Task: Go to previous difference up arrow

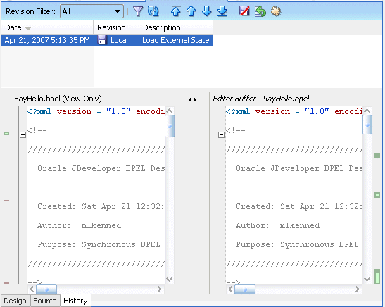Action: click(191, 11)
